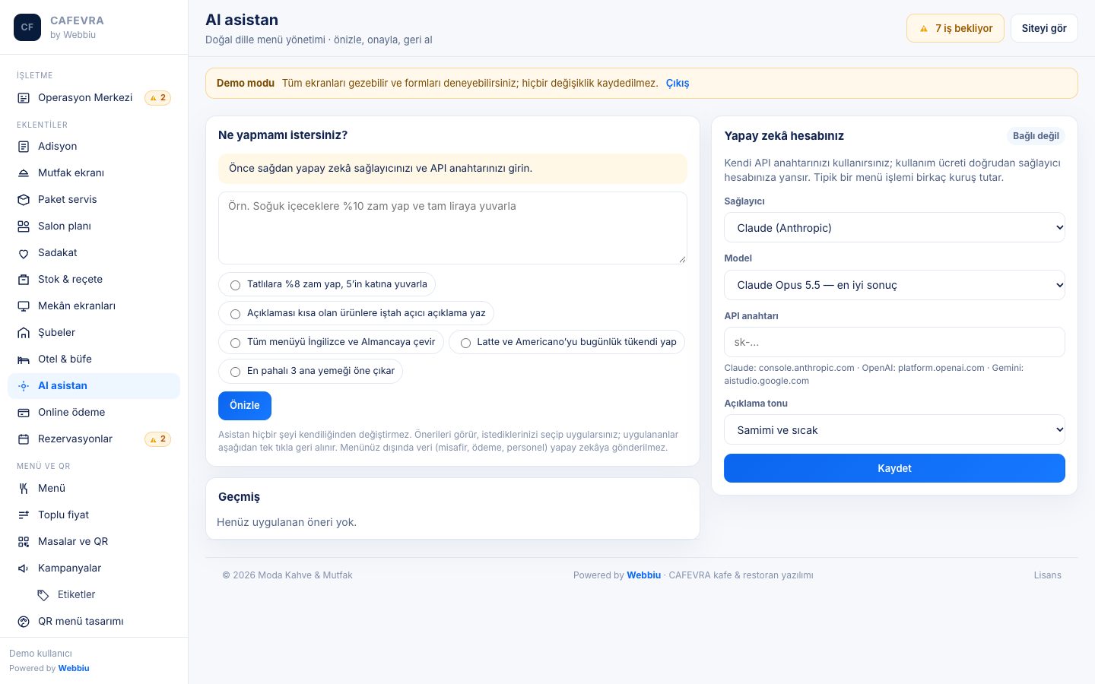1095x684 pixels.
Task: Click the Sadakat heart icon
Action: (24, 253)
